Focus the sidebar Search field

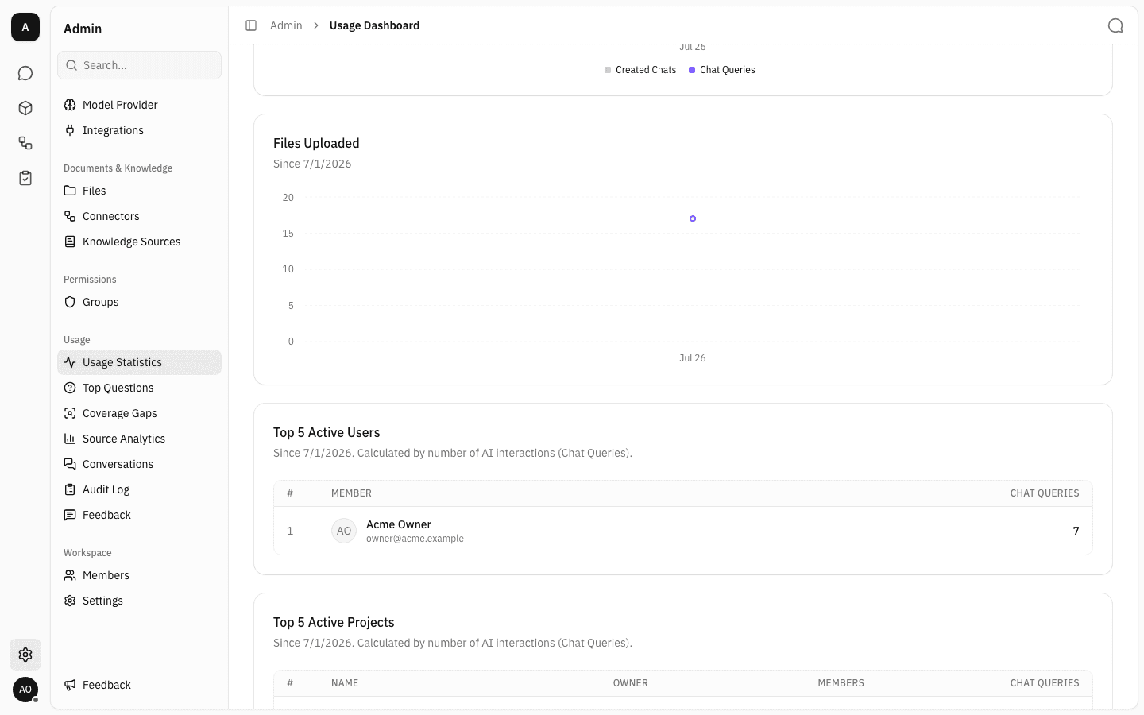[139, 65]
